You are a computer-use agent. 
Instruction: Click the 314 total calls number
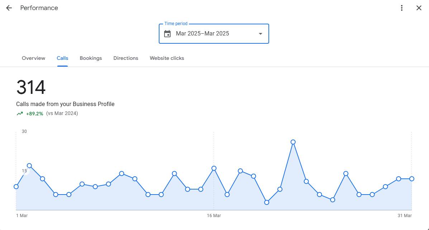pyautogui.click(x=31, y=87)
